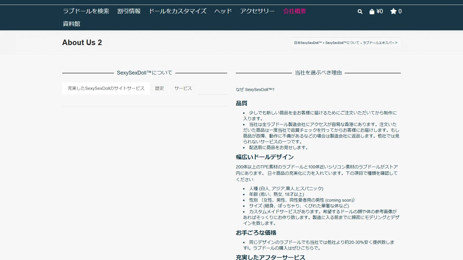463x260 pixels.
Task: Click the 性別 bullet with coming soon
Action: (302, 200)
